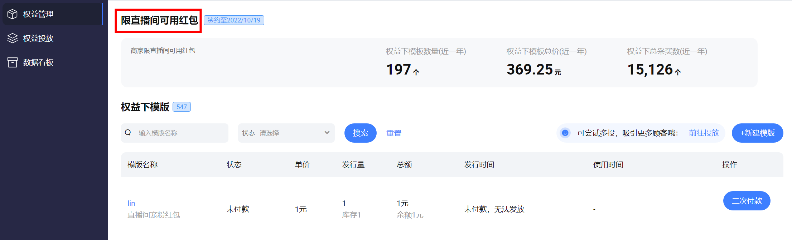
Task: Click the cube icon beside 权益管理
Action: pyautogui.click(x=13, y=14)
